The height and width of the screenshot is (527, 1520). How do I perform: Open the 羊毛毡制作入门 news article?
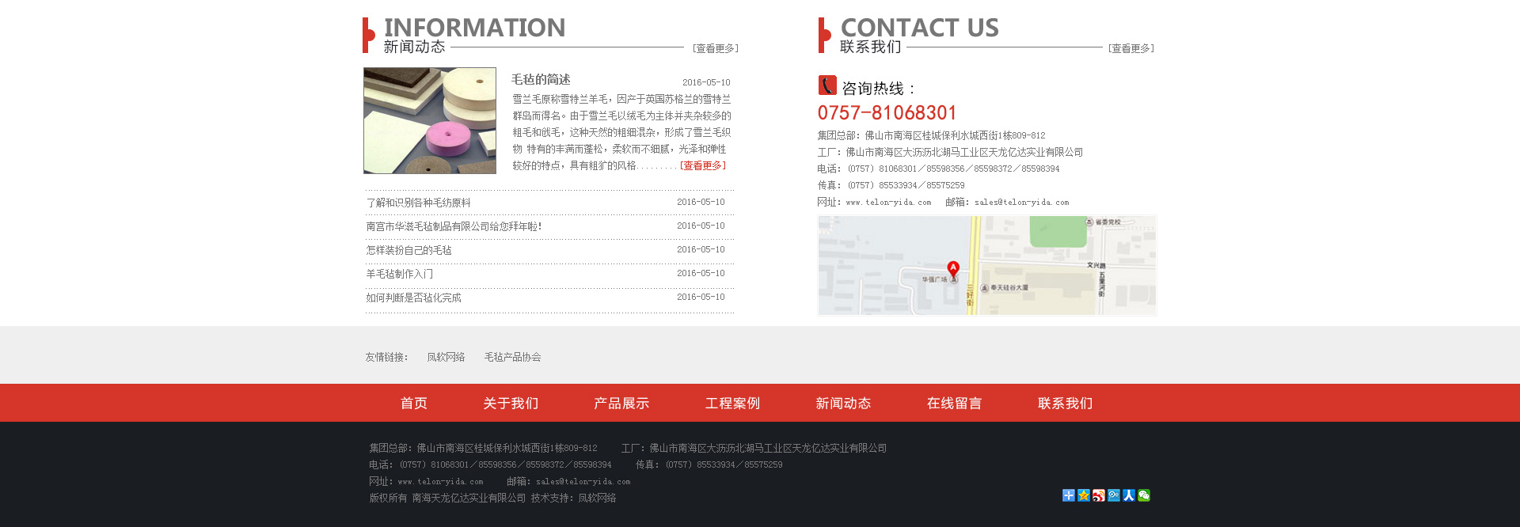[400, 274]
